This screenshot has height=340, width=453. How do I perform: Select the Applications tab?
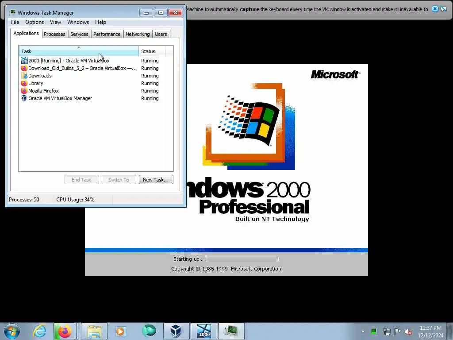[26, 33]
